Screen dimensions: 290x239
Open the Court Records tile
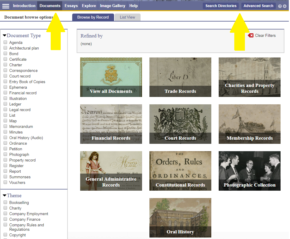pos(180,124)
